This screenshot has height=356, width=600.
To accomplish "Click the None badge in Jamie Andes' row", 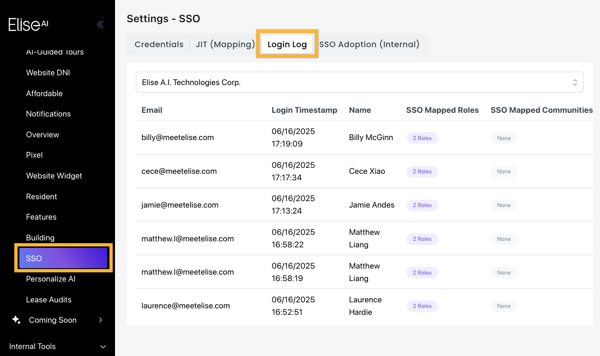I will [504, 205].
